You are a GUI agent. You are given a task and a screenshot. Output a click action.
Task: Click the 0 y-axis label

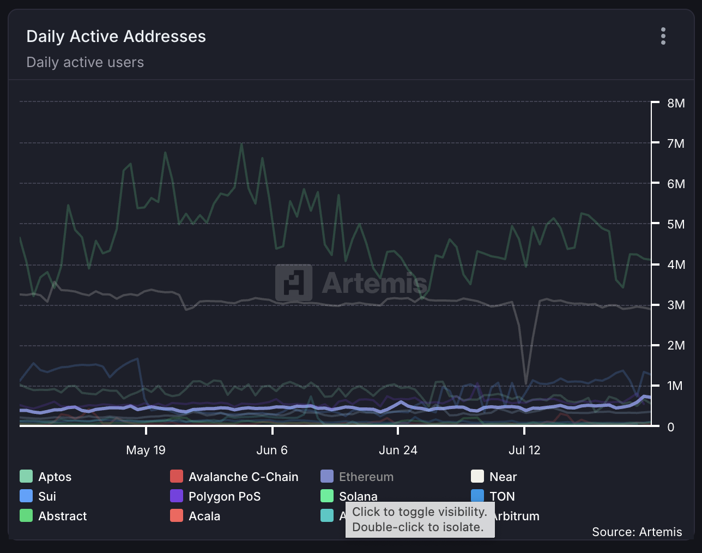[671, 427]
